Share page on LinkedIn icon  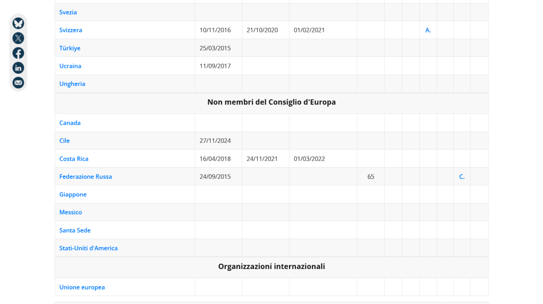18,68
